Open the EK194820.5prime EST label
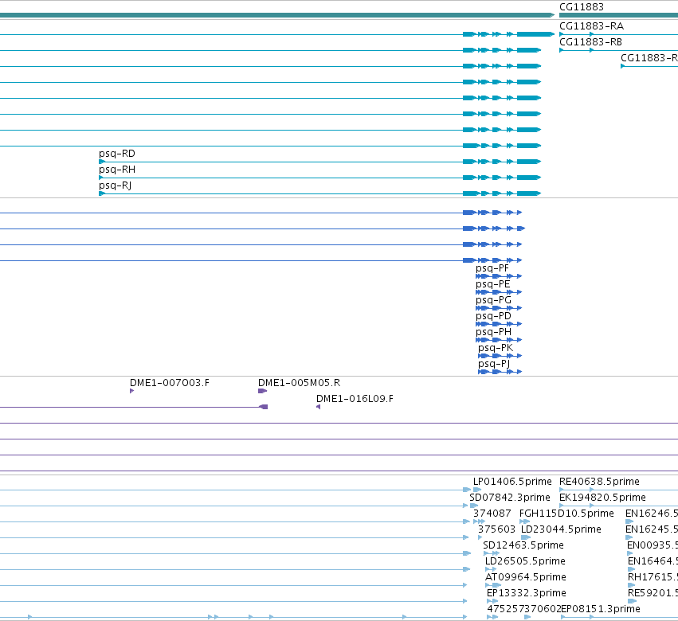Screen dimensions: 678x621 (x=603, y=498)
